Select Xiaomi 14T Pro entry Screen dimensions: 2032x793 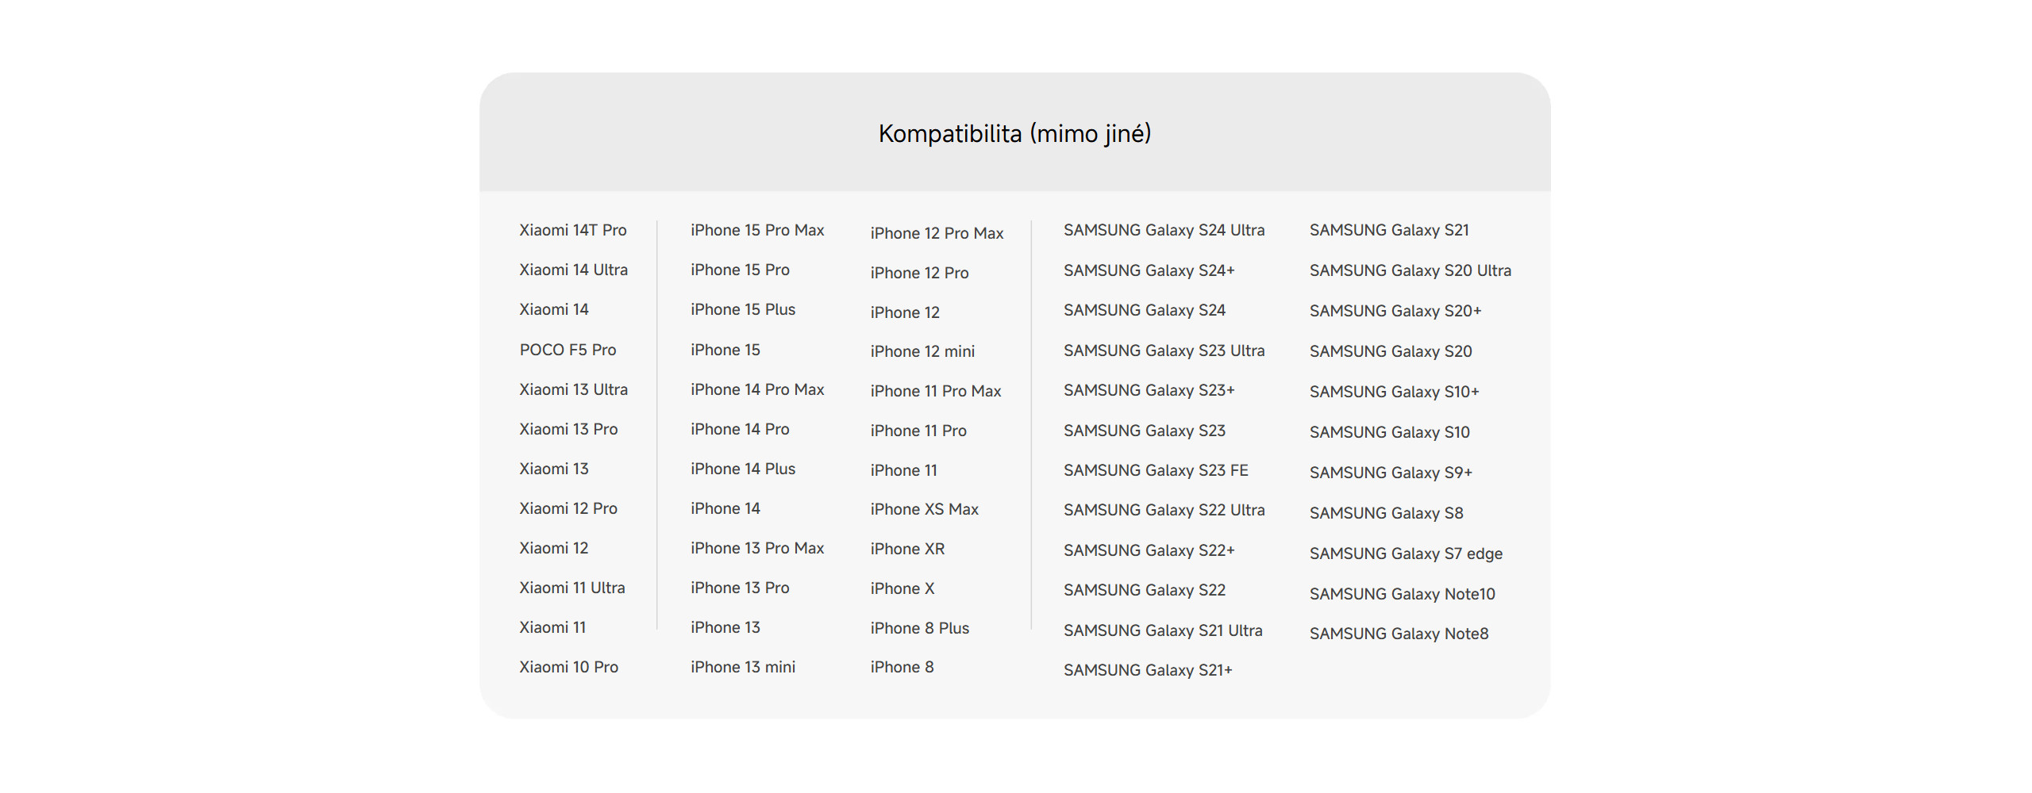coord(572,230)
